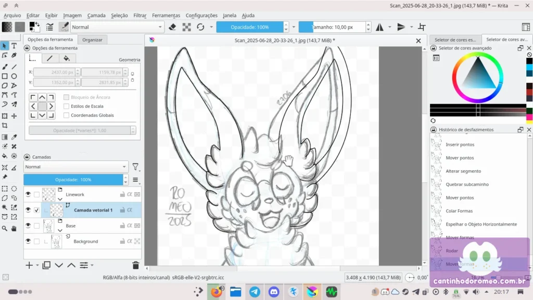Select the Bezier Curve tool
The height and width of the screenshot is (300, 533).
pyautogui.click(x=5, y=95)
